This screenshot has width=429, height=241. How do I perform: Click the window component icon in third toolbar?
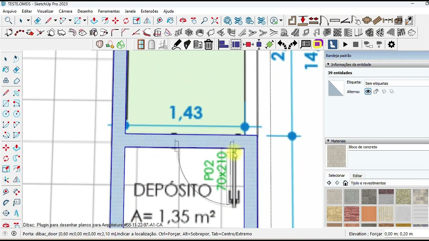tap(141, 45)
